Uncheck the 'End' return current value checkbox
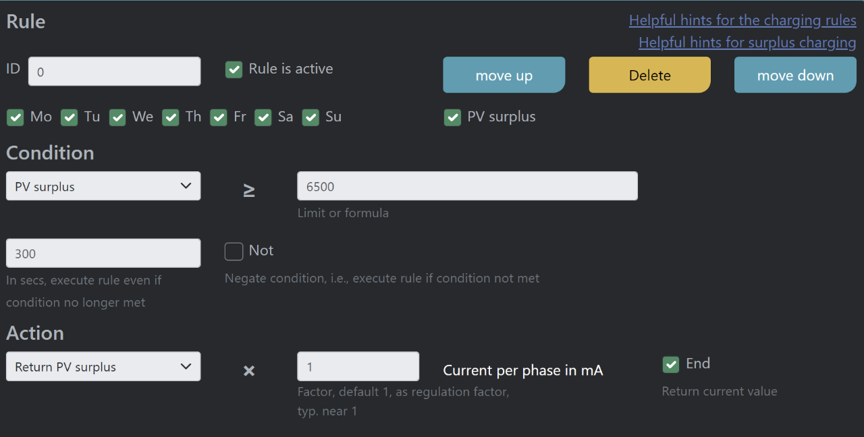Image resolution: width=864 pixels, height=437 pixels. coord(671,363)
